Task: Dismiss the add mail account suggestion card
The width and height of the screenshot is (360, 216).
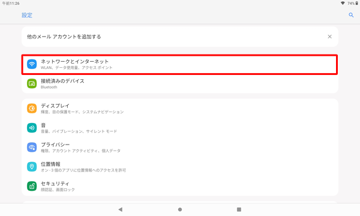Action: (329, 37)
